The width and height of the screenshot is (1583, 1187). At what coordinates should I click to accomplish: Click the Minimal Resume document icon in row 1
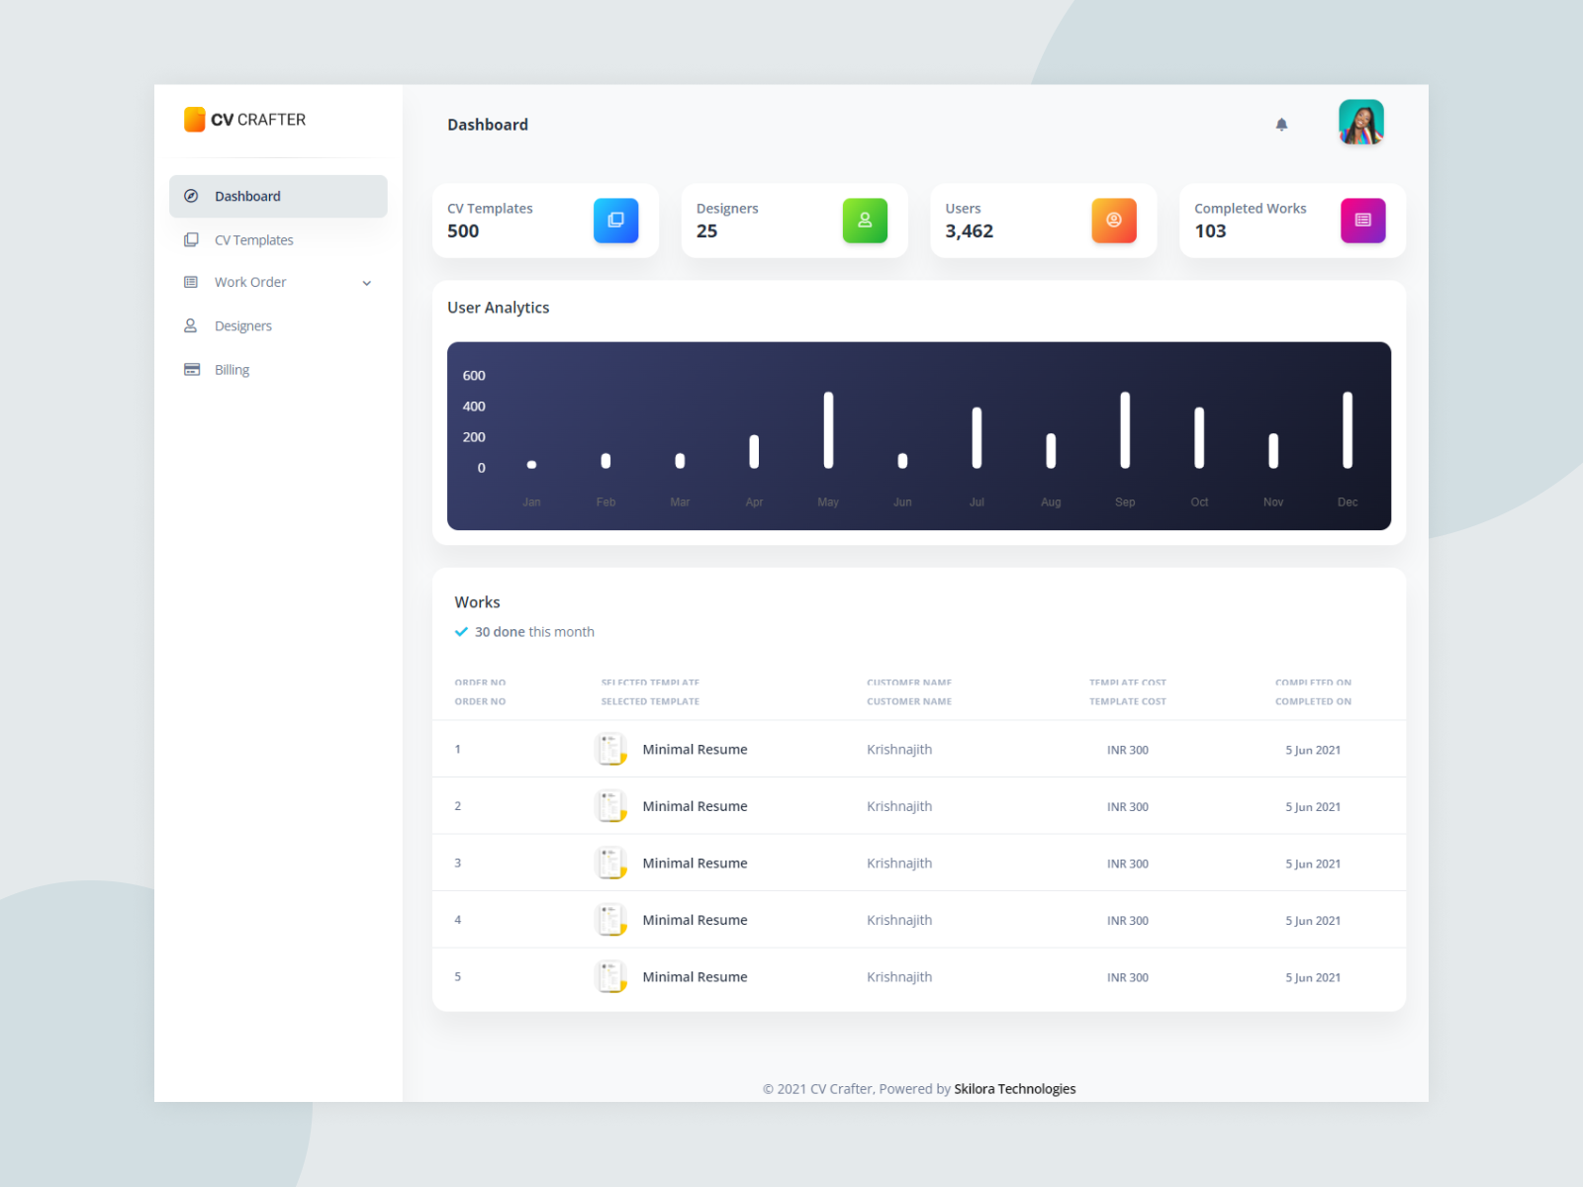point(610,749)
